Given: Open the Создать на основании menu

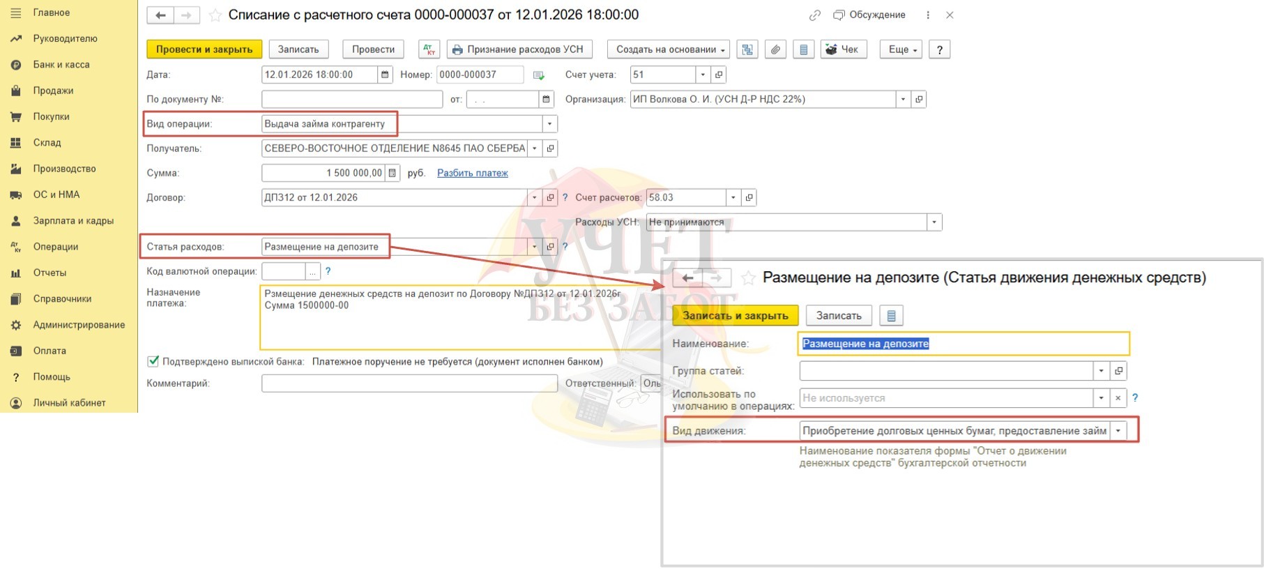Looking at the screenshot, I should [668, 50].
